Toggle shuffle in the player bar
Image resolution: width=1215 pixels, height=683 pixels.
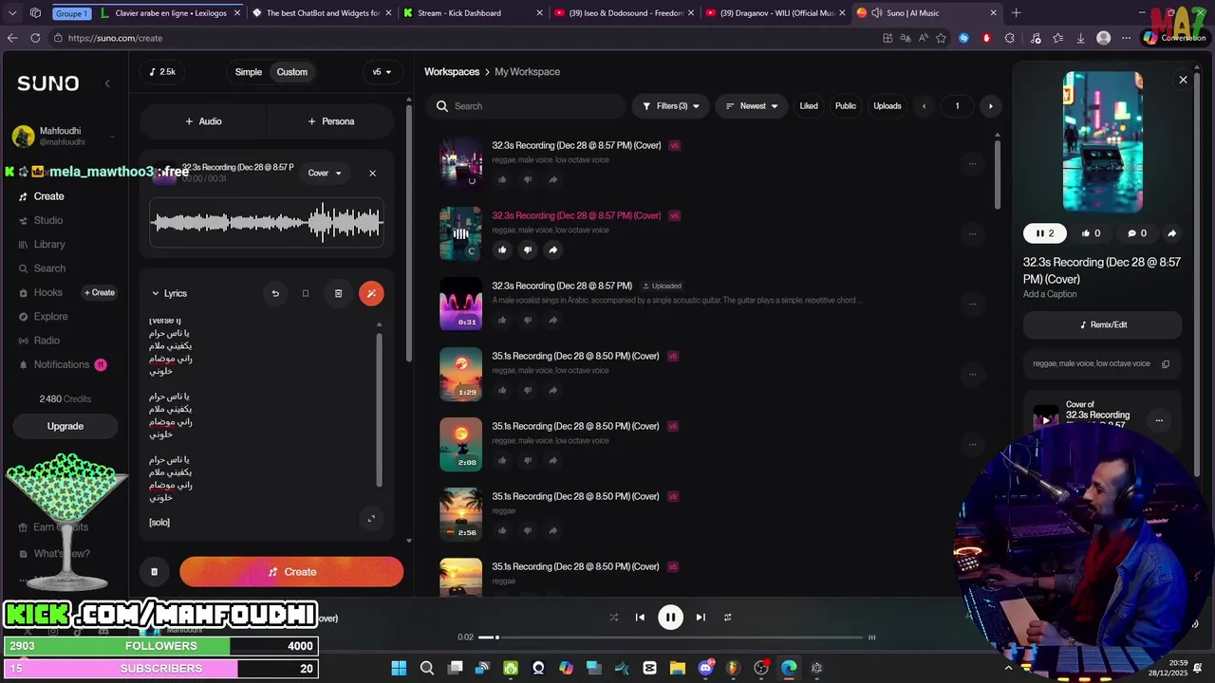[x=613, y=618]
